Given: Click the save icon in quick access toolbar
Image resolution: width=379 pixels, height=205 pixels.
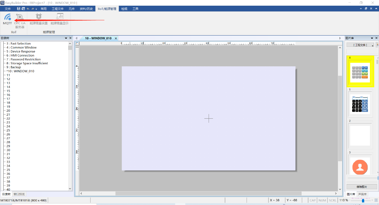Looking at the screenshot, I should coord(19,9).
